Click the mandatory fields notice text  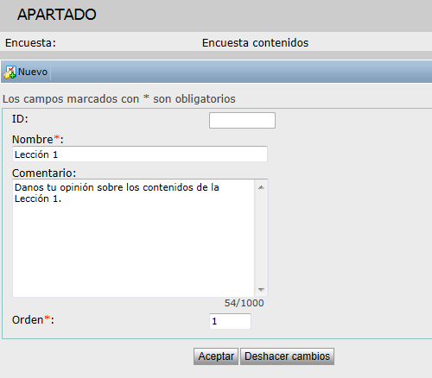coord(119,99)
